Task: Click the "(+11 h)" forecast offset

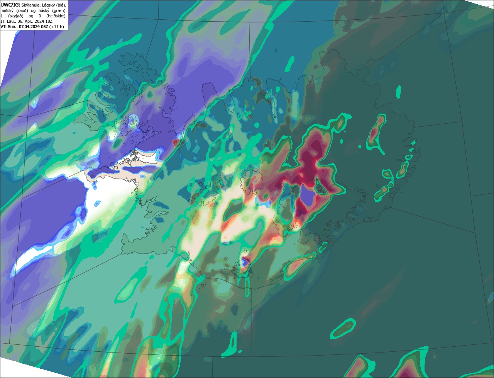Action: 57,27
